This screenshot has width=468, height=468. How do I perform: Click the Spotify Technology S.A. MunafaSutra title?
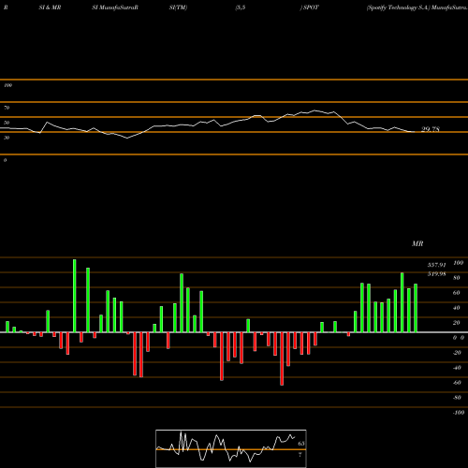417,7
